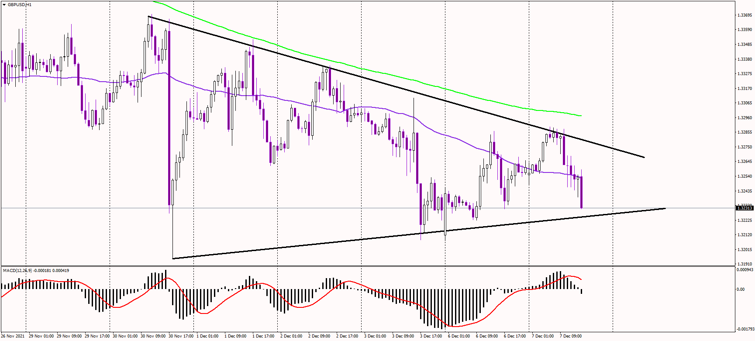Click price level 1.33695 on scale
Image resolution: width=755 pixels, height=341 pixels.
tap(745, 15)
